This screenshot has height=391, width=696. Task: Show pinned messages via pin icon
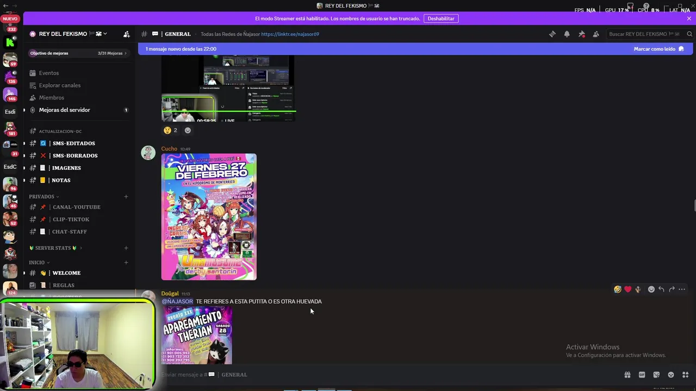pyautogui.click(x=581, y=34)
